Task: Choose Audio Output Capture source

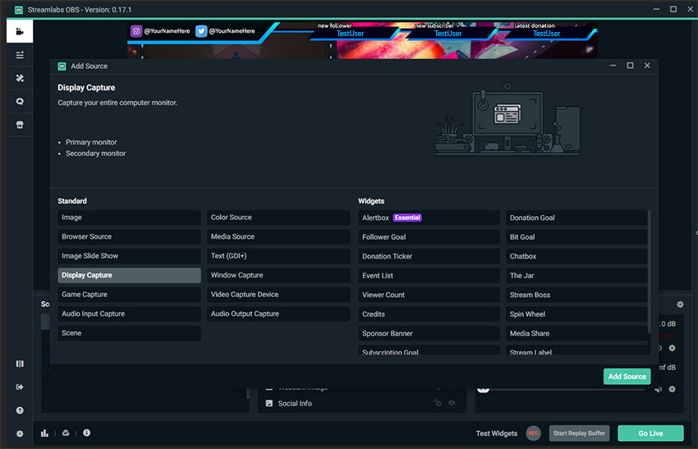Action: (278, 314)
